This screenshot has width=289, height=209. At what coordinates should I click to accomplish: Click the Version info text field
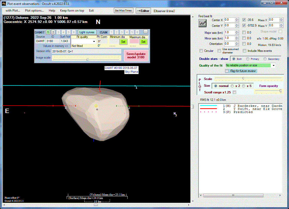[x=86, y=51]
